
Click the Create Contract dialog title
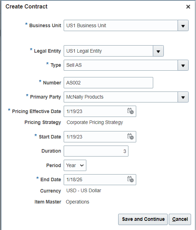pos(27,7)
